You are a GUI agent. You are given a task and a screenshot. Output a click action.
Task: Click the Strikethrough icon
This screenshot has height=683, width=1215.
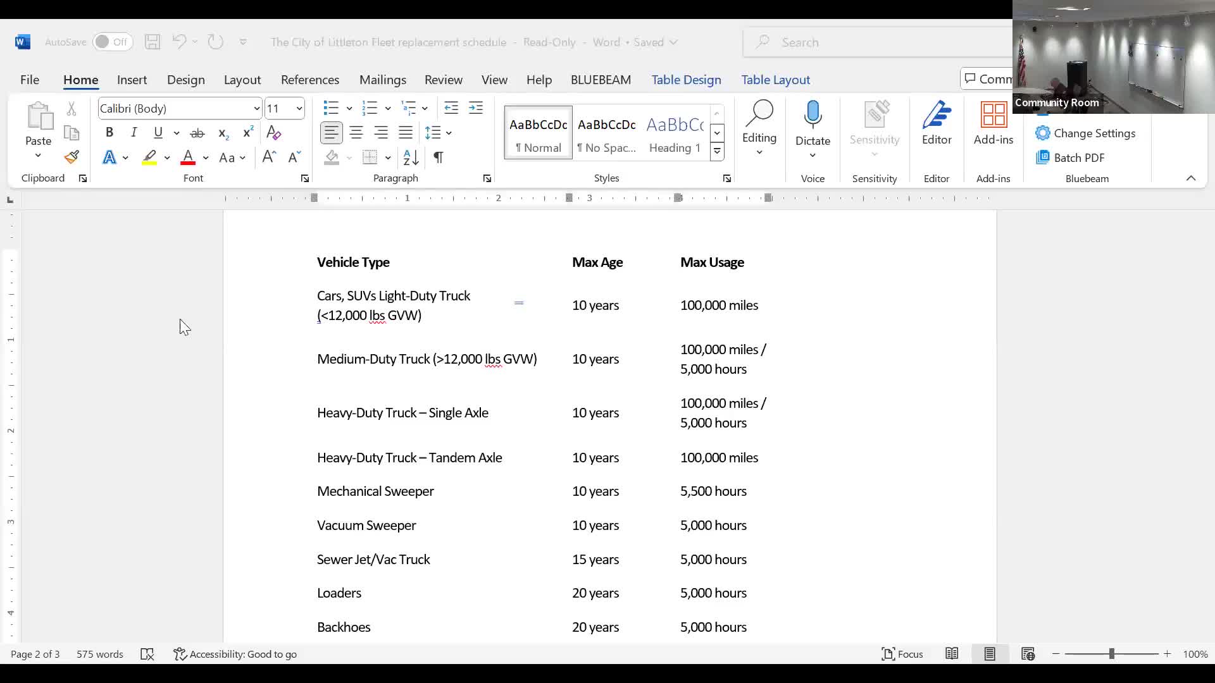[x=197, y=133]
